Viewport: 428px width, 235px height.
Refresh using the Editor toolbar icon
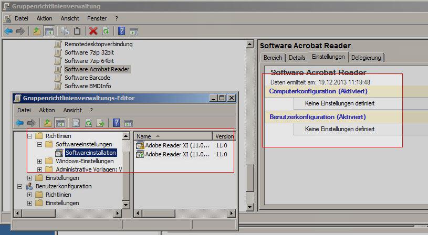[x=88, y=123]
